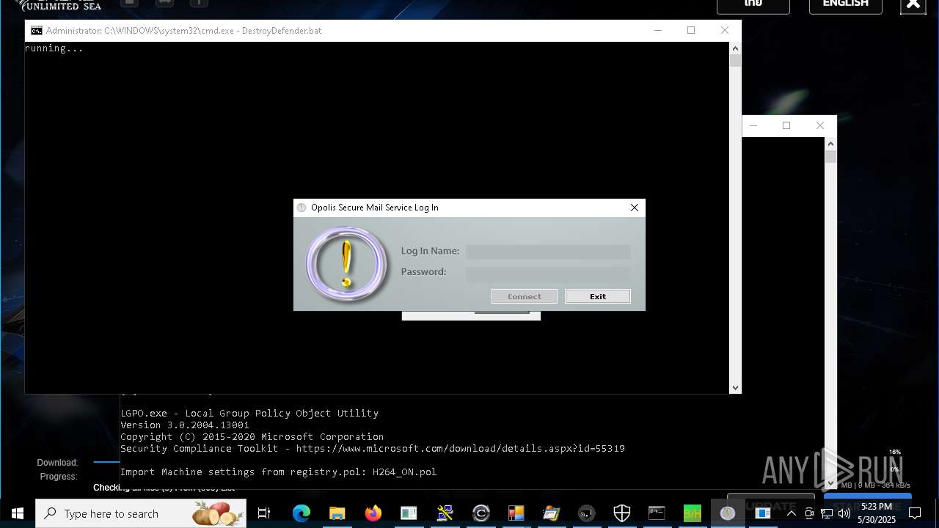Viewport: 939px width, 528px height.
Task: Open the volume control tray icon
Action: [x=844, y=513]
